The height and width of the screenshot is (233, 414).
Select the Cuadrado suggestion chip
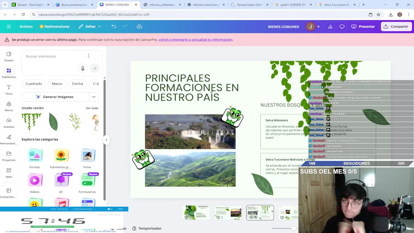click(x=34, y=84)
